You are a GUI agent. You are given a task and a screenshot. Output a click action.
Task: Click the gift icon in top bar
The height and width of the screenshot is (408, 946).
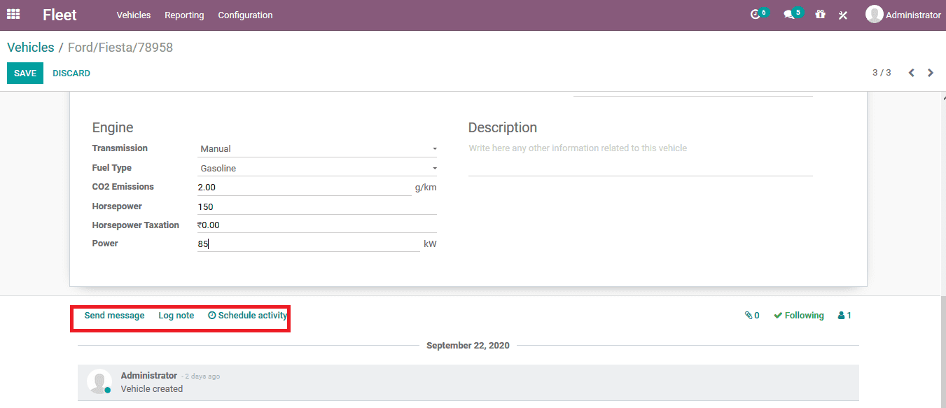click(820, 15)
